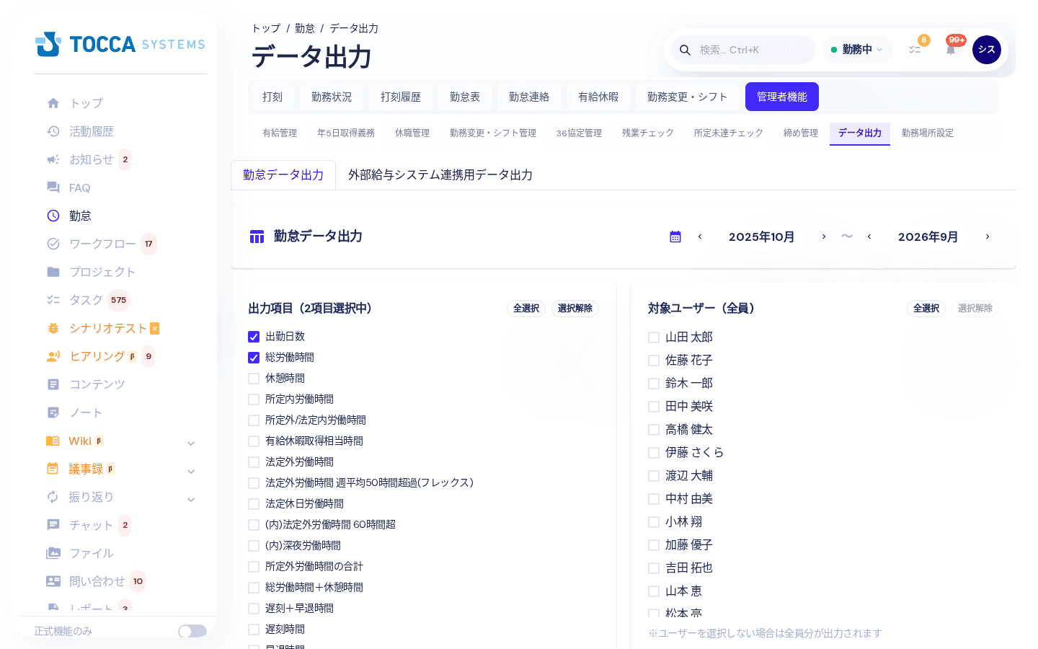Screen dimensions: 1038x649
Task: Open the FAQ chat icon in sidebar
Action: 53,187
